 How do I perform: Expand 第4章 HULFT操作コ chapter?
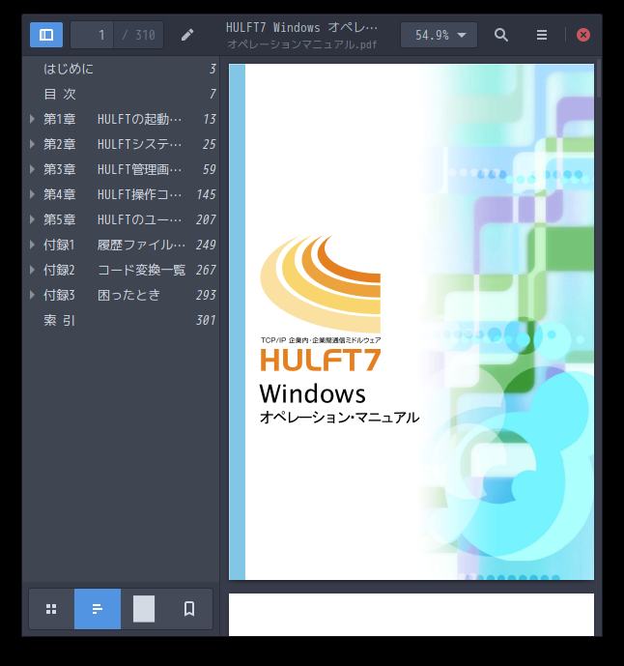32,194
